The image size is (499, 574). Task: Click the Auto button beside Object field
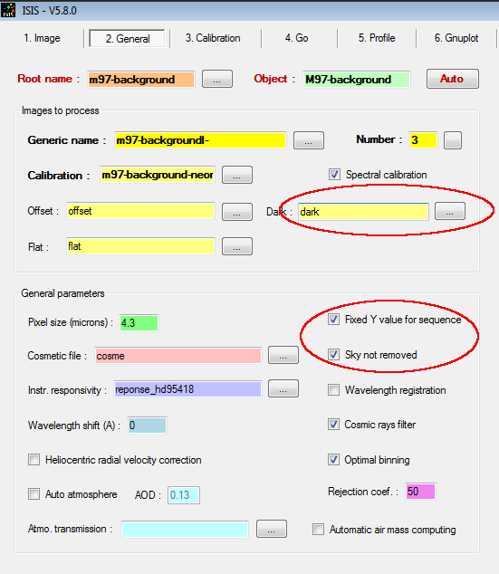[x=453, y=79]
